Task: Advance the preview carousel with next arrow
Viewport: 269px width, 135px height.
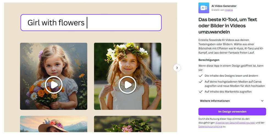Action: (x=177, y=68)
